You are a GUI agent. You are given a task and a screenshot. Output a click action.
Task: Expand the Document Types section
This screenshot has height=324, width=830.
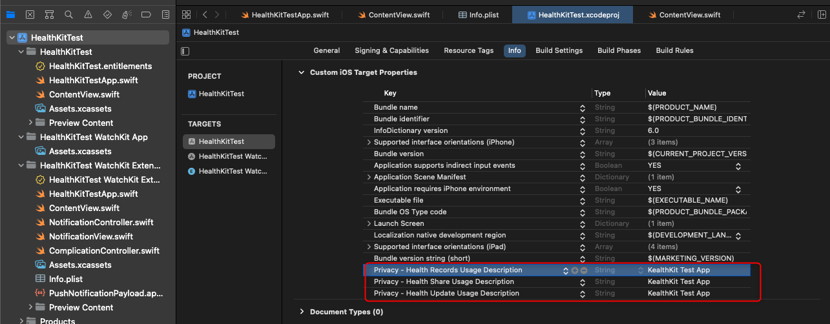click(x=302, y=312)
